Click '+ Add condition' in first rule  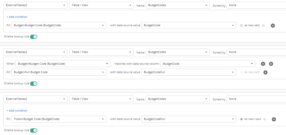[x=17, y=17]
